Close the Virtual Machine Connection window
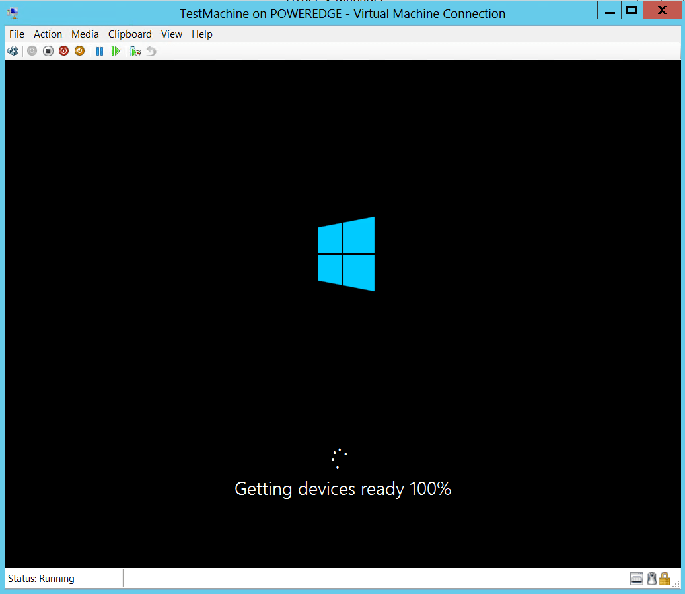 (662, 11)
